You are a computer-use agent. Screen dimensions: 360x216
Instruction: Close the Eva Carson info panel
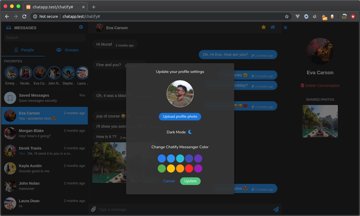pos(285,28)
